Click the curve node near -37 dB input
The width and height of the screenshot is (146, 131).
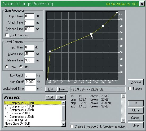[91, 34]
